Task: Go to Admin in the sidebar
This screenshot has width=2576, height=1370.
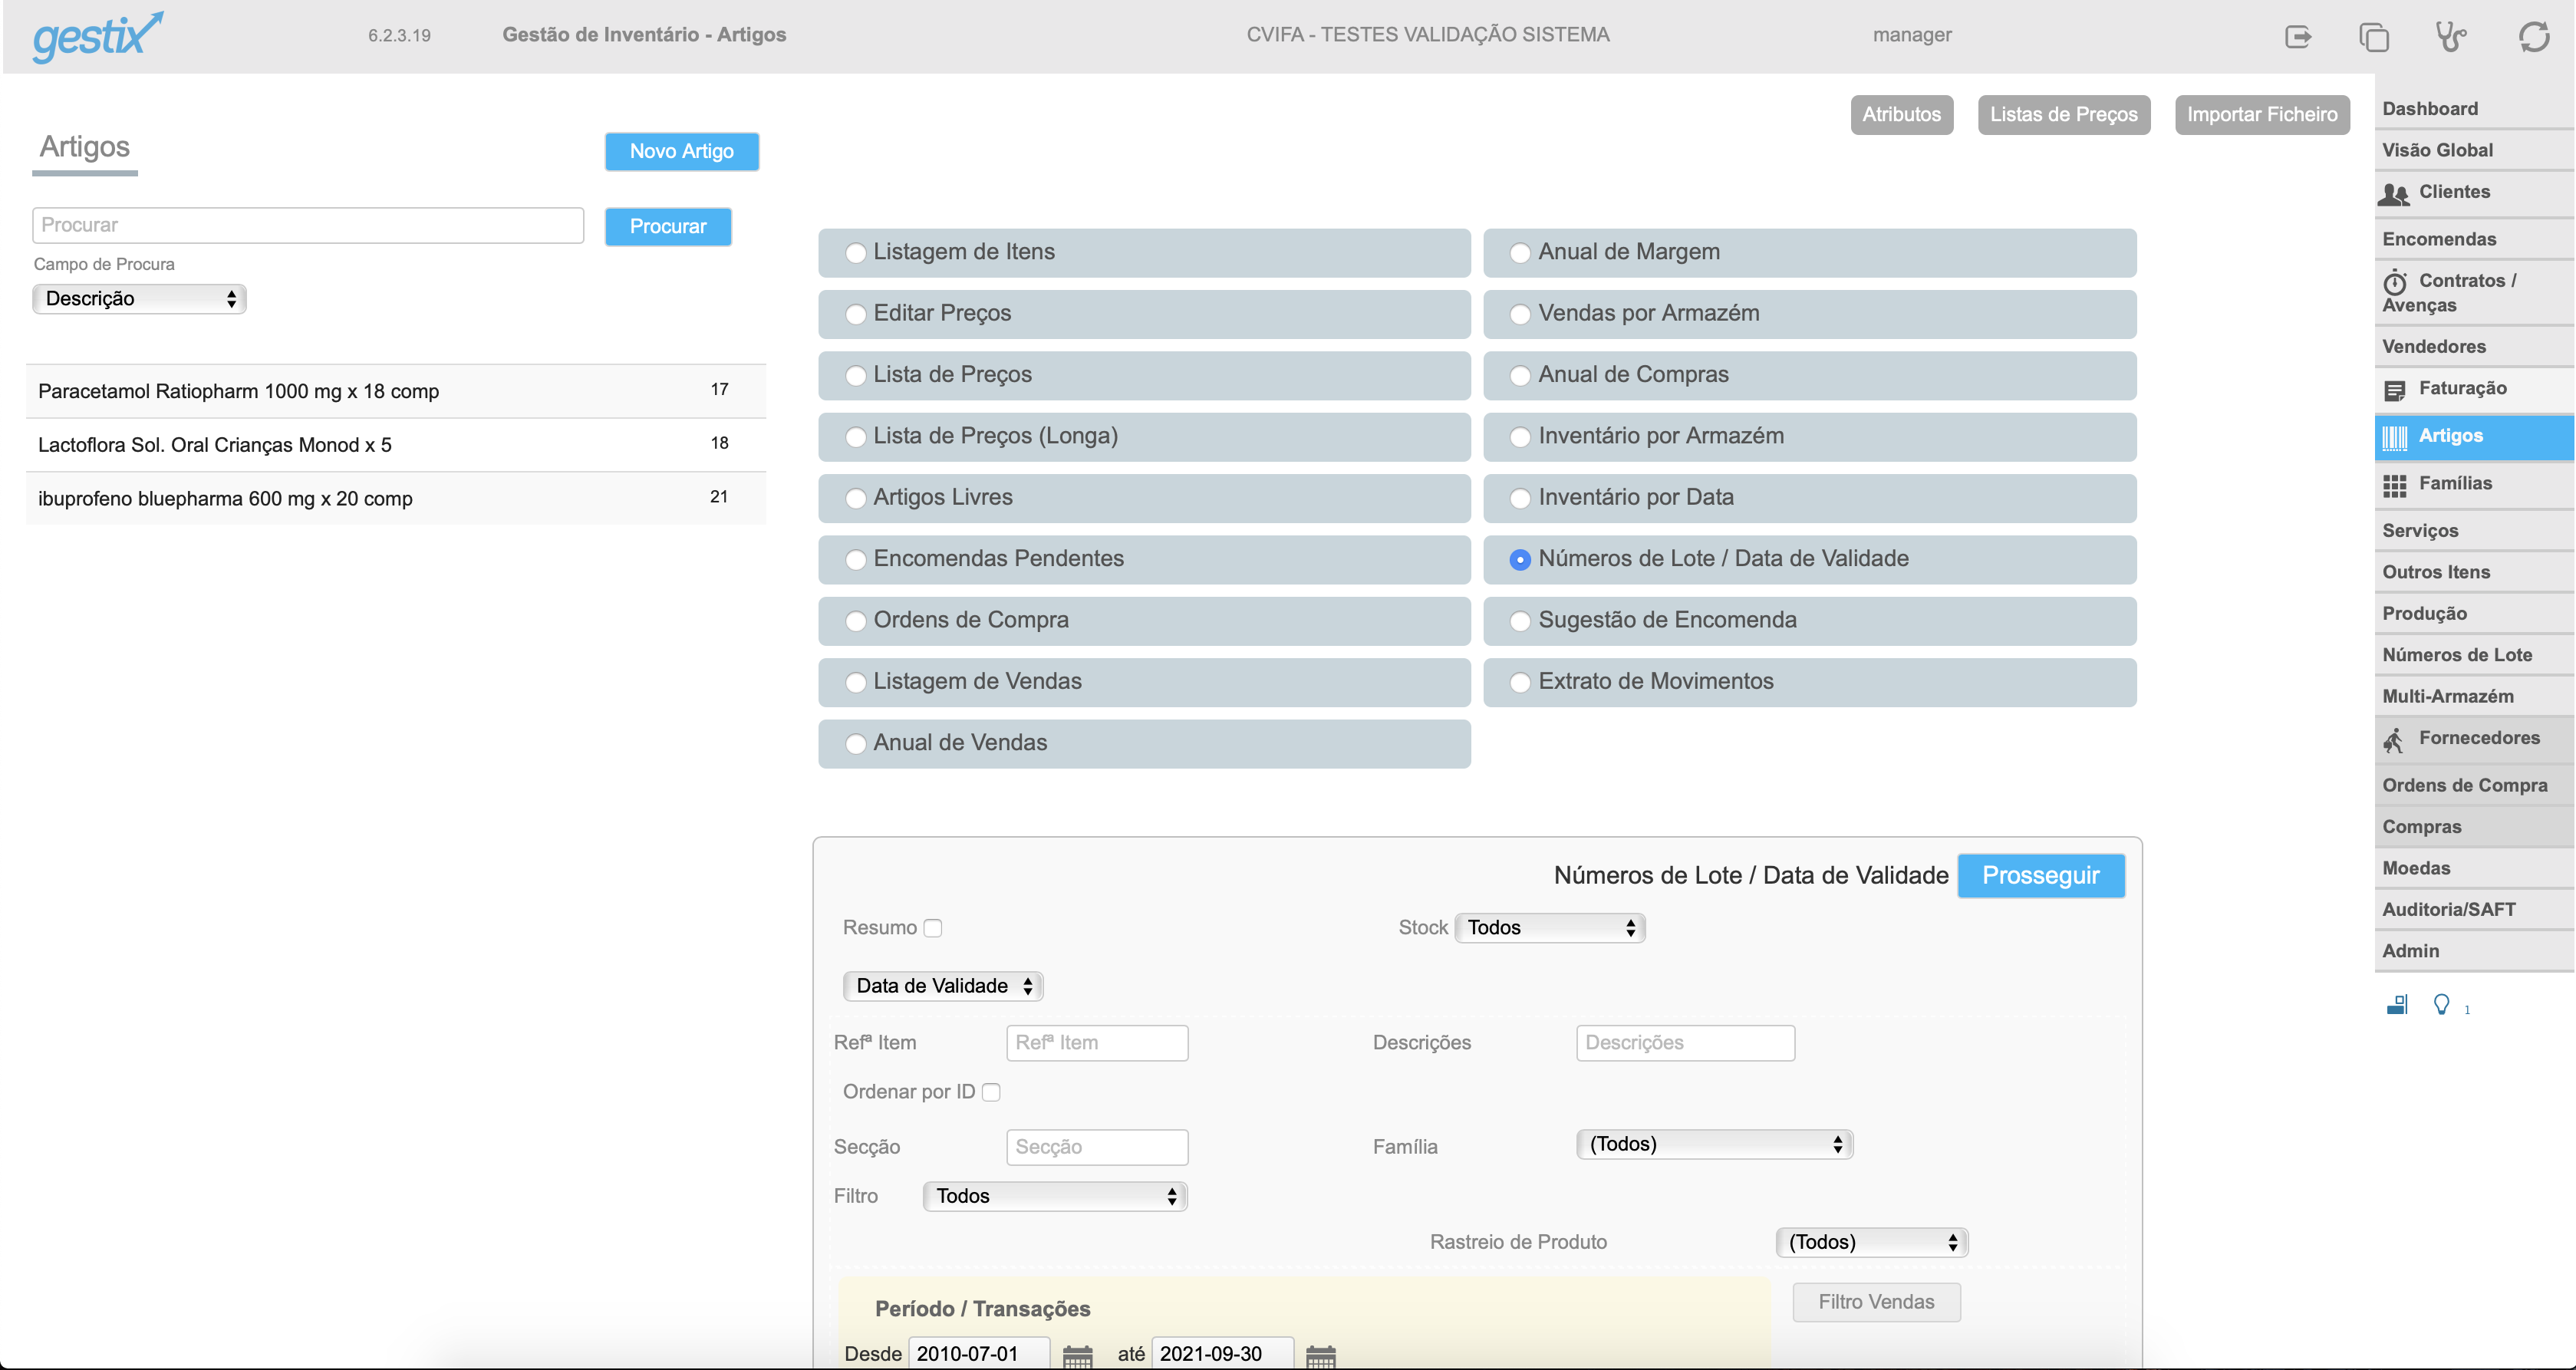Action: [x=2474, y=951]
